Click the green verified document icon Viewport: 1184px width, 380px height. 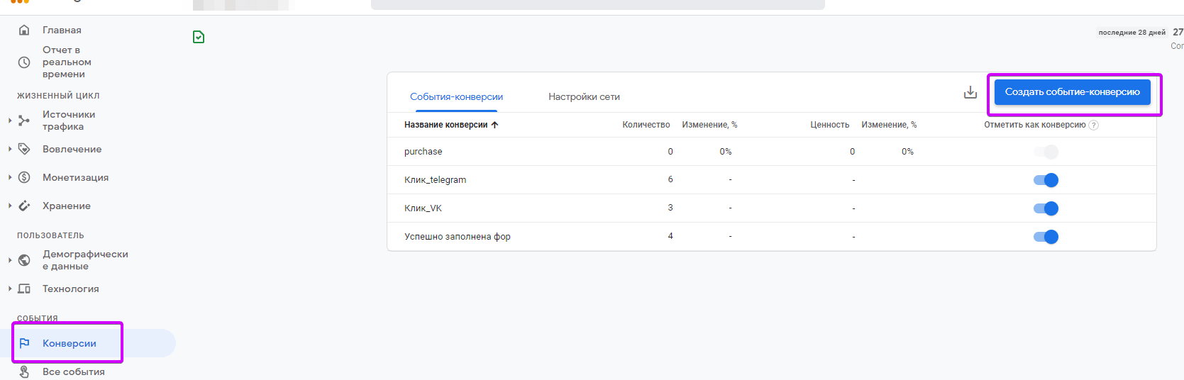(x=199, y=37)
